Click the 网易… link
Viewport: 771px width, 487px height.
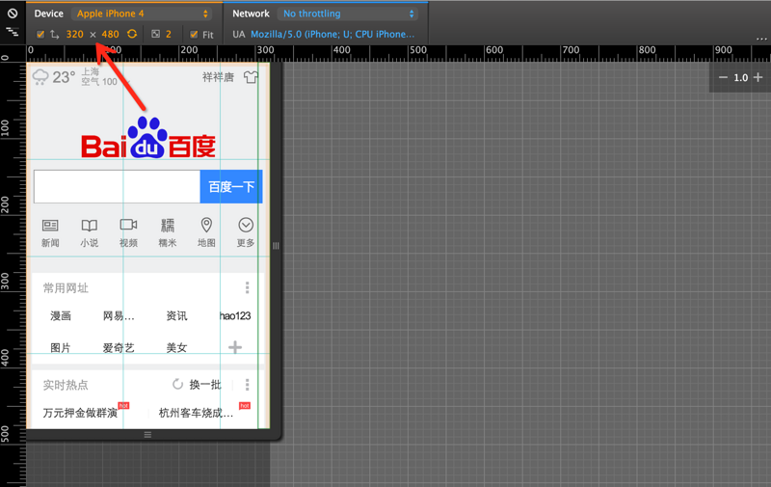(119, 315)
